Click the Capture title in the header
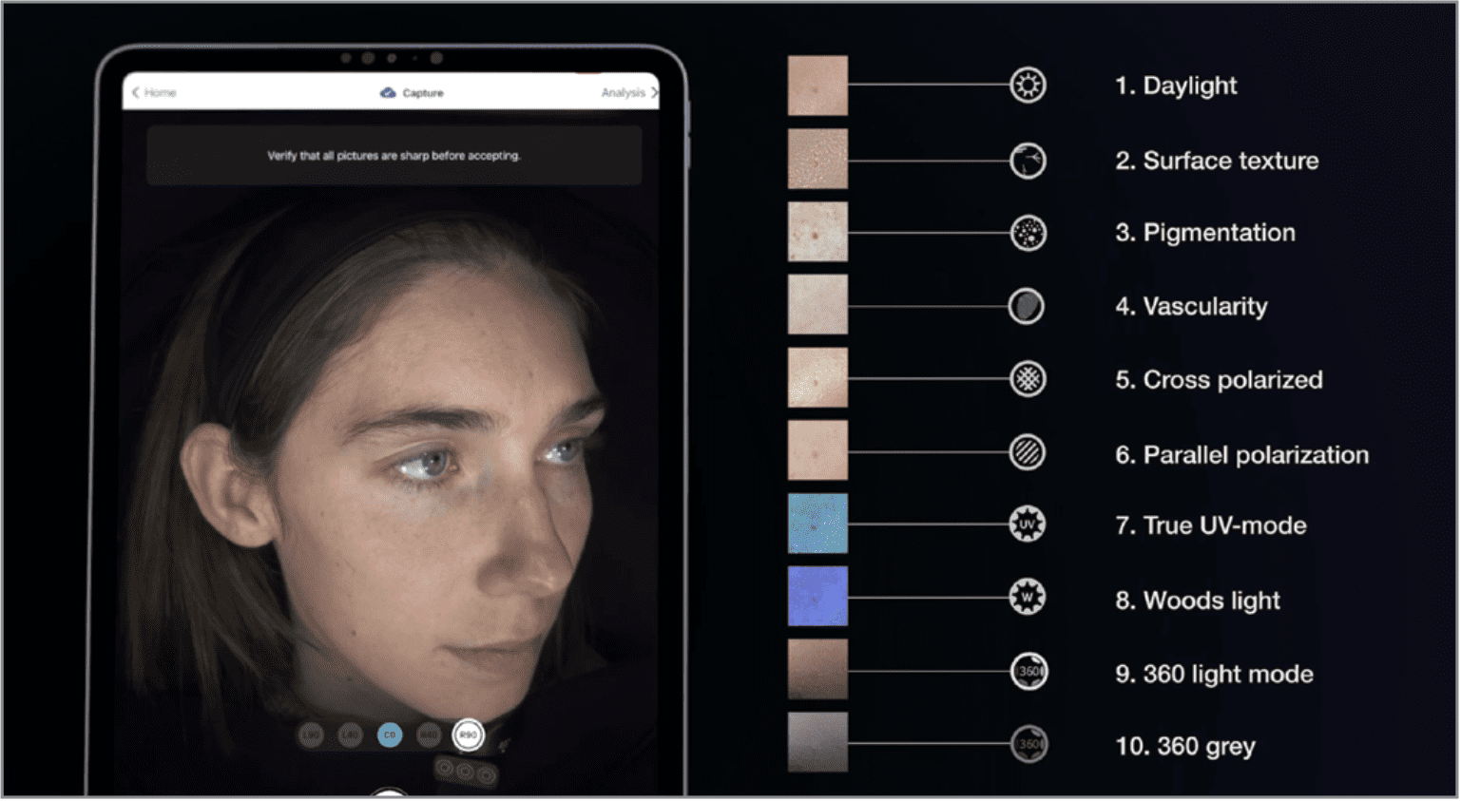This screenshot has width=1461, height=801. [423, 93]
